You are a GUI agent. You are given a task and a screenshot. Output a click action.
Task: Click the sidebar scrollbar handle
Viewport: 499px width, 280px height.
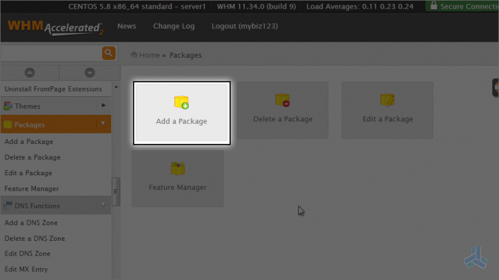point(116,192)
